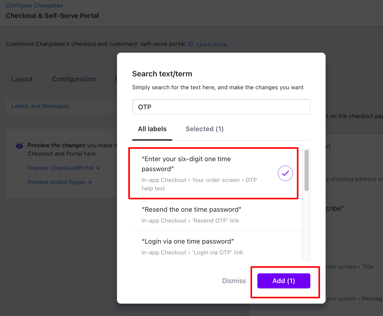Switch to the Layout tab
Viewport: 383px width, 316px height.
point(22,79)
